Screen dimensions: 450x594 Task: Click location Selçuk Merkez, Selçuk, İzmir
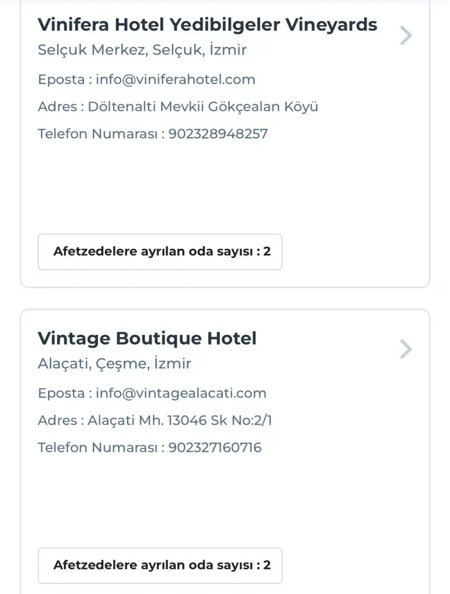142,50
